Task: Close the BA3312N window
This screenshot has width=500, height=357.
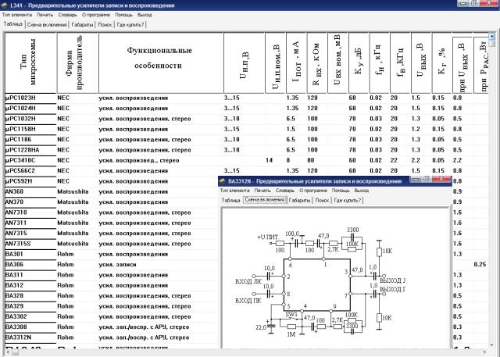Action: click(441, 179)
